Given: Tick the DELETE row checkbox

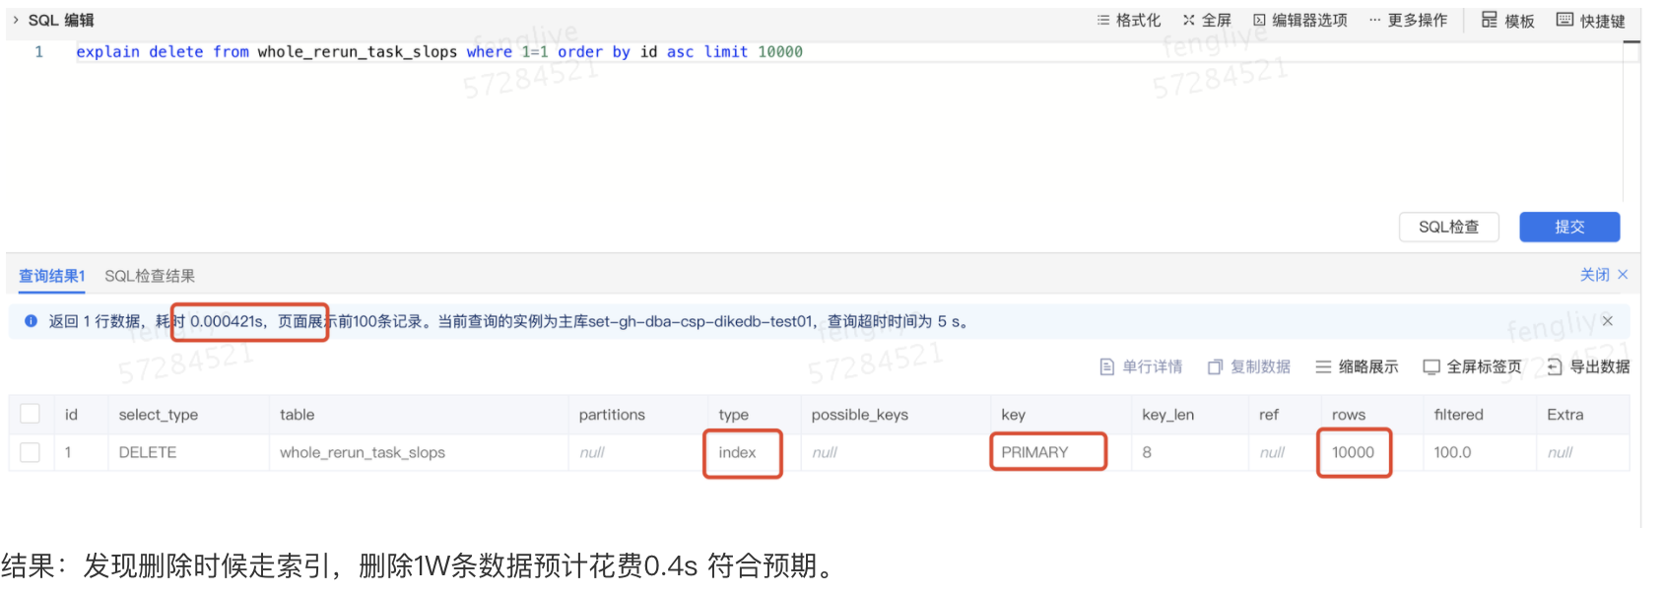Looking at the screenshot, I should [31, 452].
